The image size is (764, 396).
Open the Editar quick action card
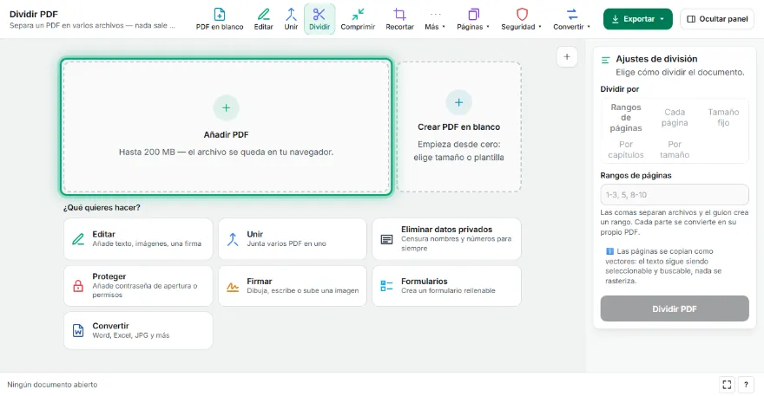click(138, 239)
